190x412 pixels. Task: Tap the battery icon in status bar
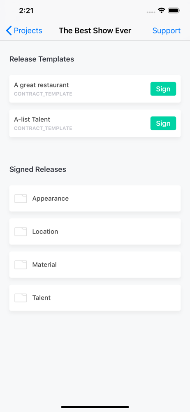point(174,11)
